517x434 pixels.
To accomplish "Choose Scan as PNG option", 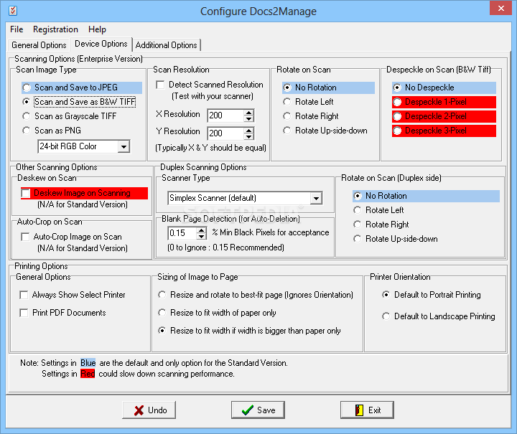I will point(52,131).
